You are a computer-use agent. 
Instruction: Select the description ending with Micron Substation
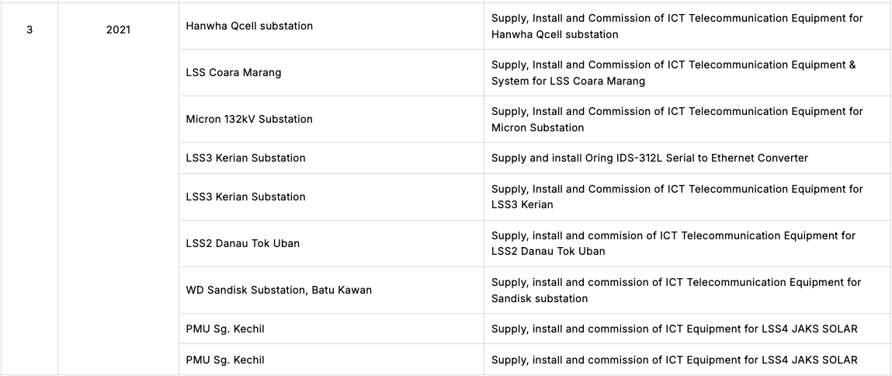pyautogui.click(x=677, y=120)
